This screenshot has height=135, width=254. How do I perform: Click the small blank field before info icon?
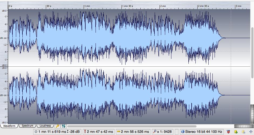[177, 131]
